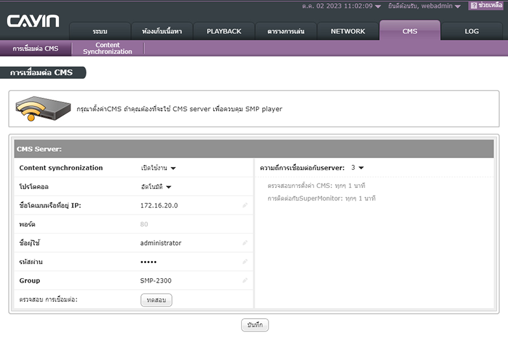This screenshot has width=508, height=341.
Task: Go to the LOG tab
Action: click(471, 31)
